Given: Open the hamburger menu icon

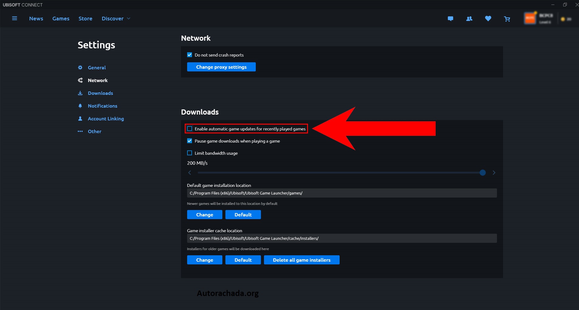Looking at the screenshot, I should [14, 19].
